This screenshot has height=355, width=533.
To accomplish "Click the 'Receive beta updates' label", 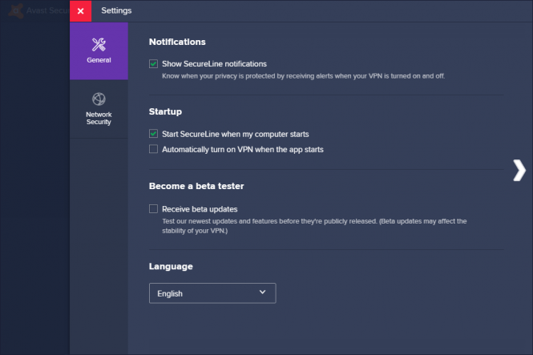I will [x=200, y=209].
